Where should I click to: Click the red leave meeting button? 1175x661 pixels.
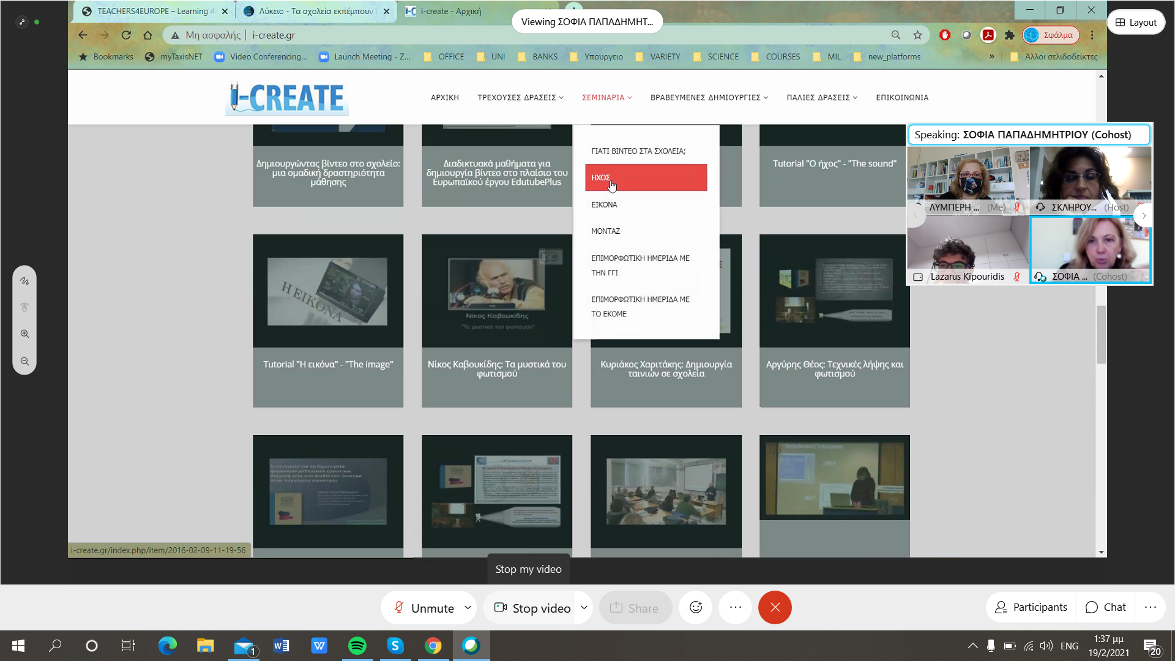click(774, 607)
